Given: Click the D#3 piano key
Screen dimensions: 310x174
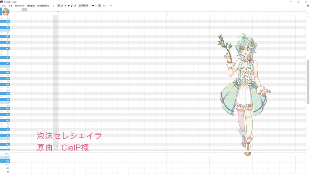Looking at the screenshot, I should [5, 130].
